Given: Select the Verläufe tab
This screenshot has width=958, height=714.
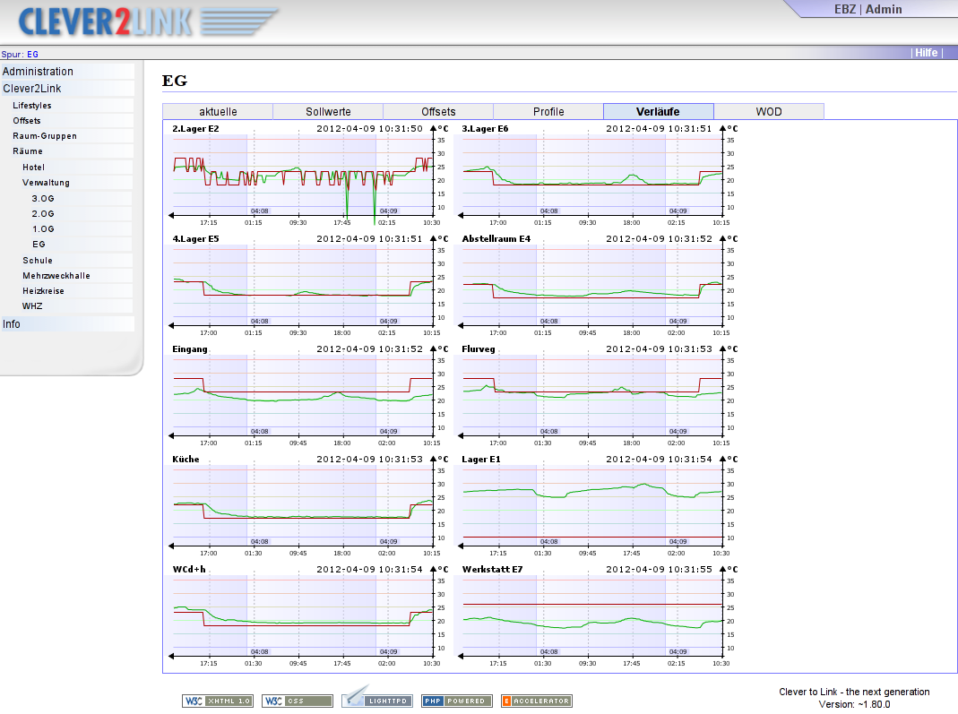Looking at the screenshot, I should point(658,112).
